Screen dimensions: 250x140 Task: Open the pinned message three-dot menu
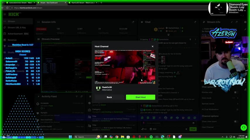click(195, 39)
